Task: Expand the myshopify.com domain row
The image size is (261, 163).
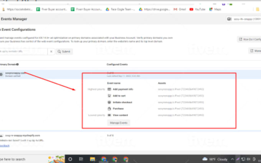Action: coord(130,135)
